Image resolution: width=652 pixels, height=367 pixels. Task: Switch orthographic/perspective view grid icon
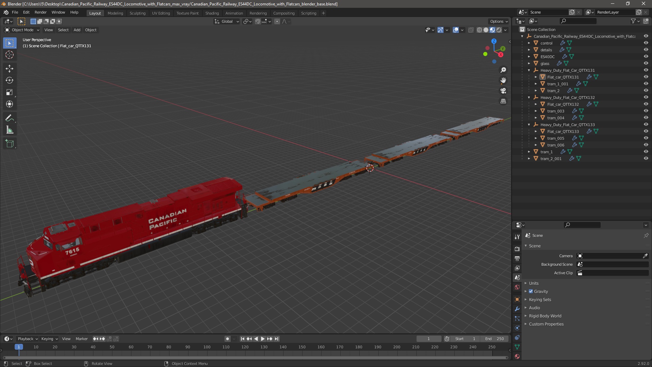(x=503, y=101)
